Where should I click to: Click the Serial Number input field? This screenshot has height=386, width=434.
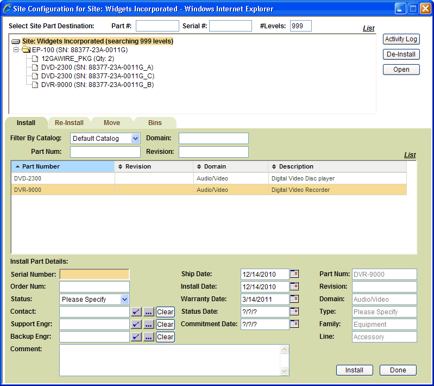pyautogui.click(x=95, y=275)
